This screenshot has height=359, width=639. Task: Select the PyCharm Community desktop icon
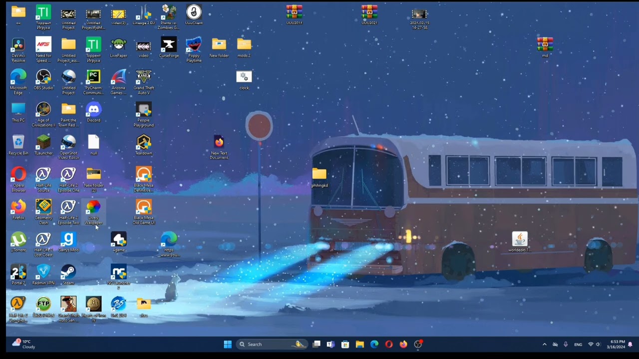click(x=93, y=82)
